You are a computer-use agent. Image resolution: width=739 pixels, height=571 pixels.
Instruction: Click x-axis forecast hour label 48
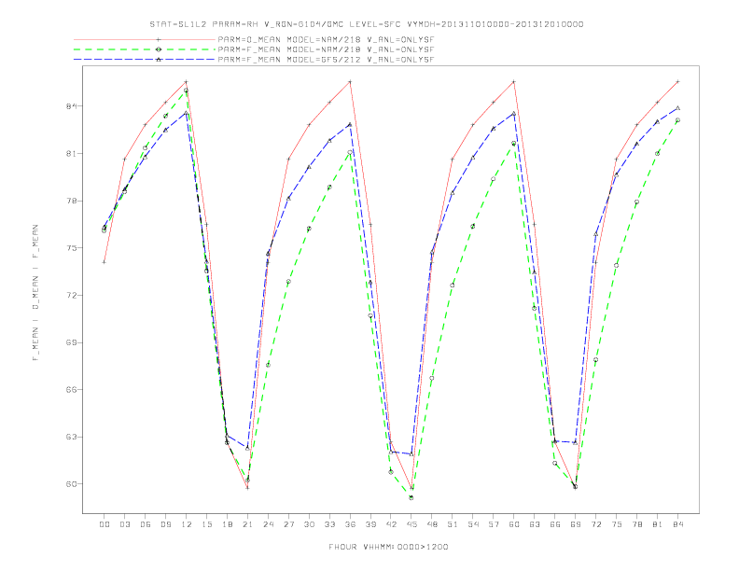pos(432,524)
